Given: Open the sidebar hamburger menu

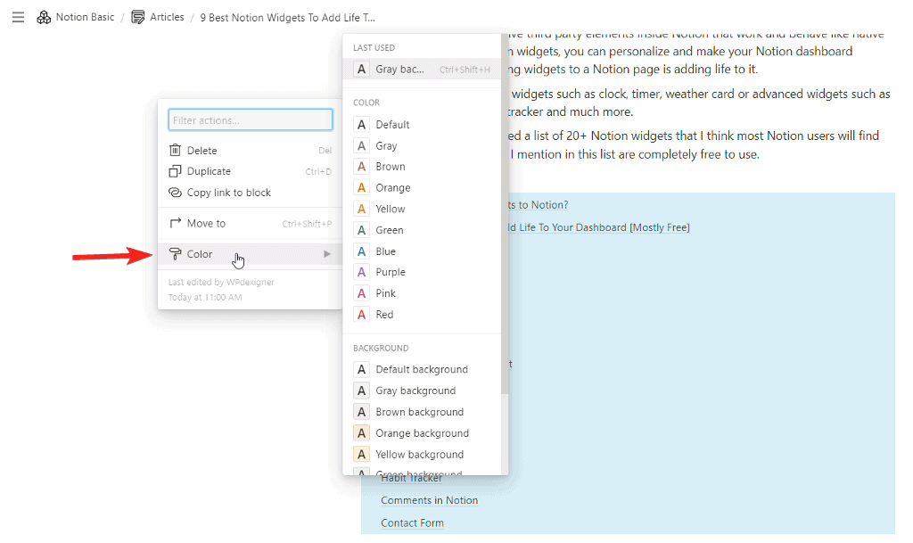Looking at the screenshot, I should click(18, 16).
